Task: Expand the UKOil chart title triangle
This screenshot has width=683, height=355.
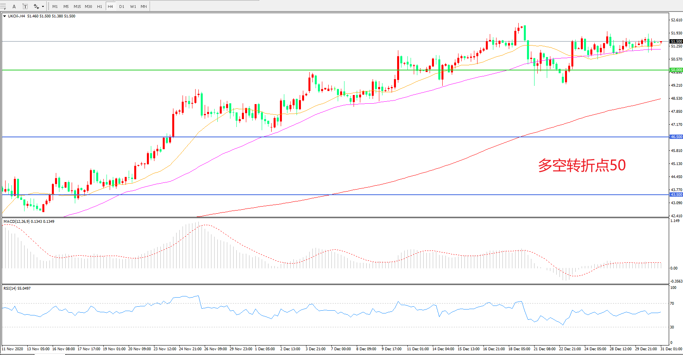Action: coord(4,16)
